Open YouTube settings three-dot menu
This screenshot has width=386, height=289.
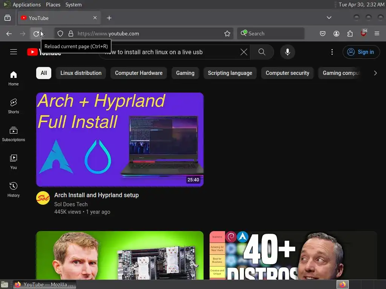tap(332, 52)
